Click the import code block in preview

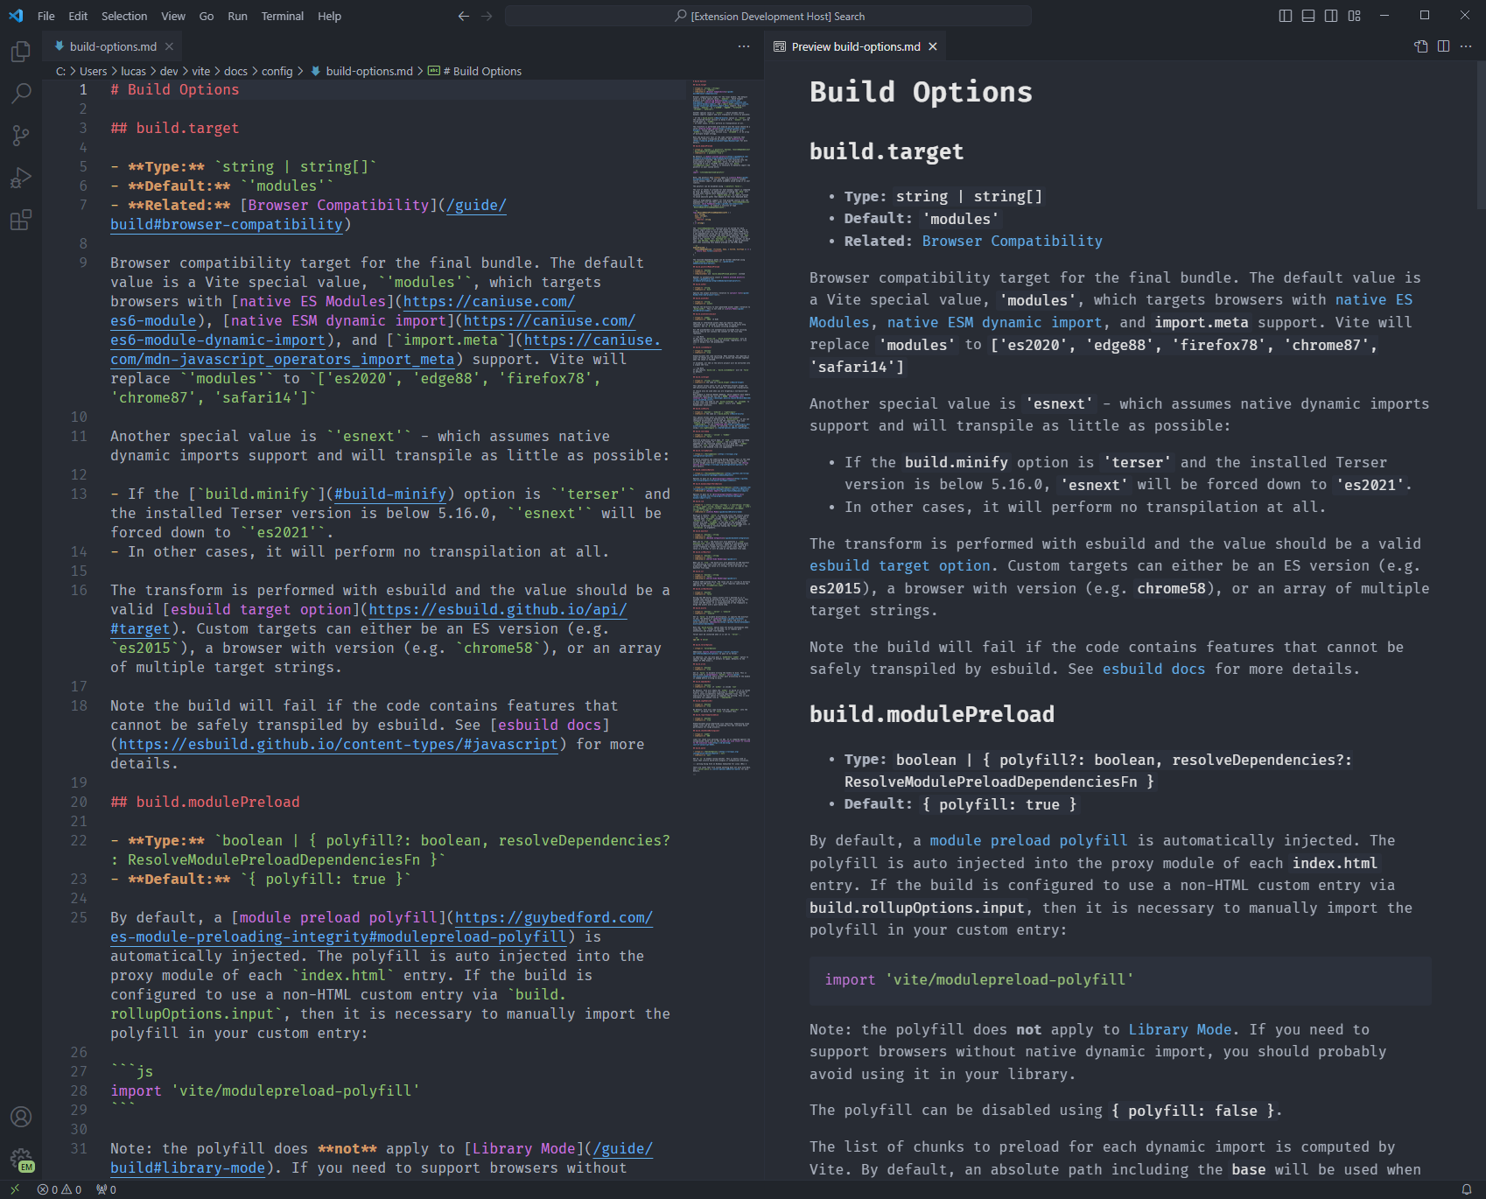[x=1120, y=979]
